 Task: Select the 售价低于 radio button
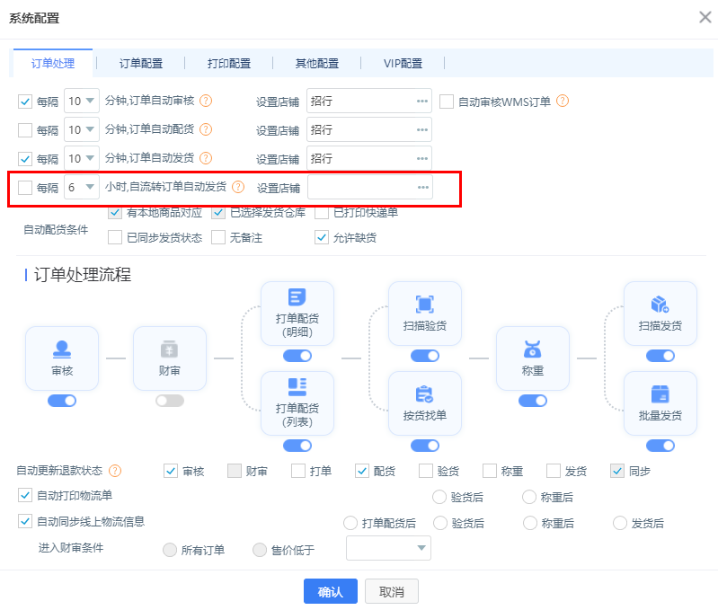pyautogui.click(x=260, y=550)
